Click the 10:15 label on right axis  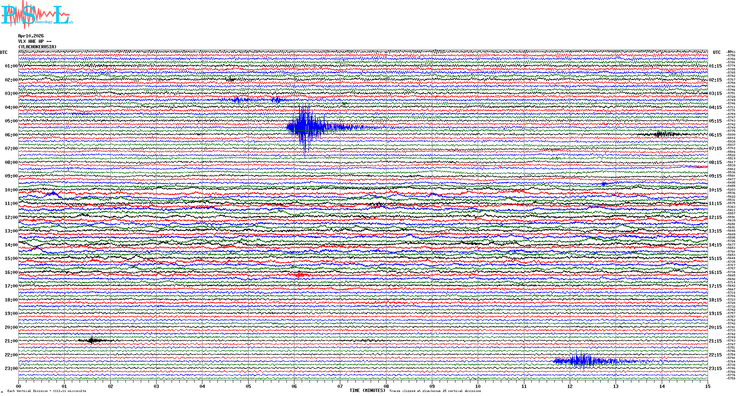[x=715, y=190]
